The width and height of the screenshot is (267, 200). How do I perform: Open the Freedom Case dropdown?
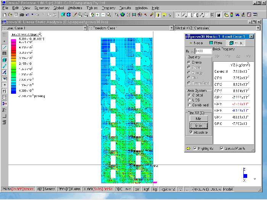point(172,28)
